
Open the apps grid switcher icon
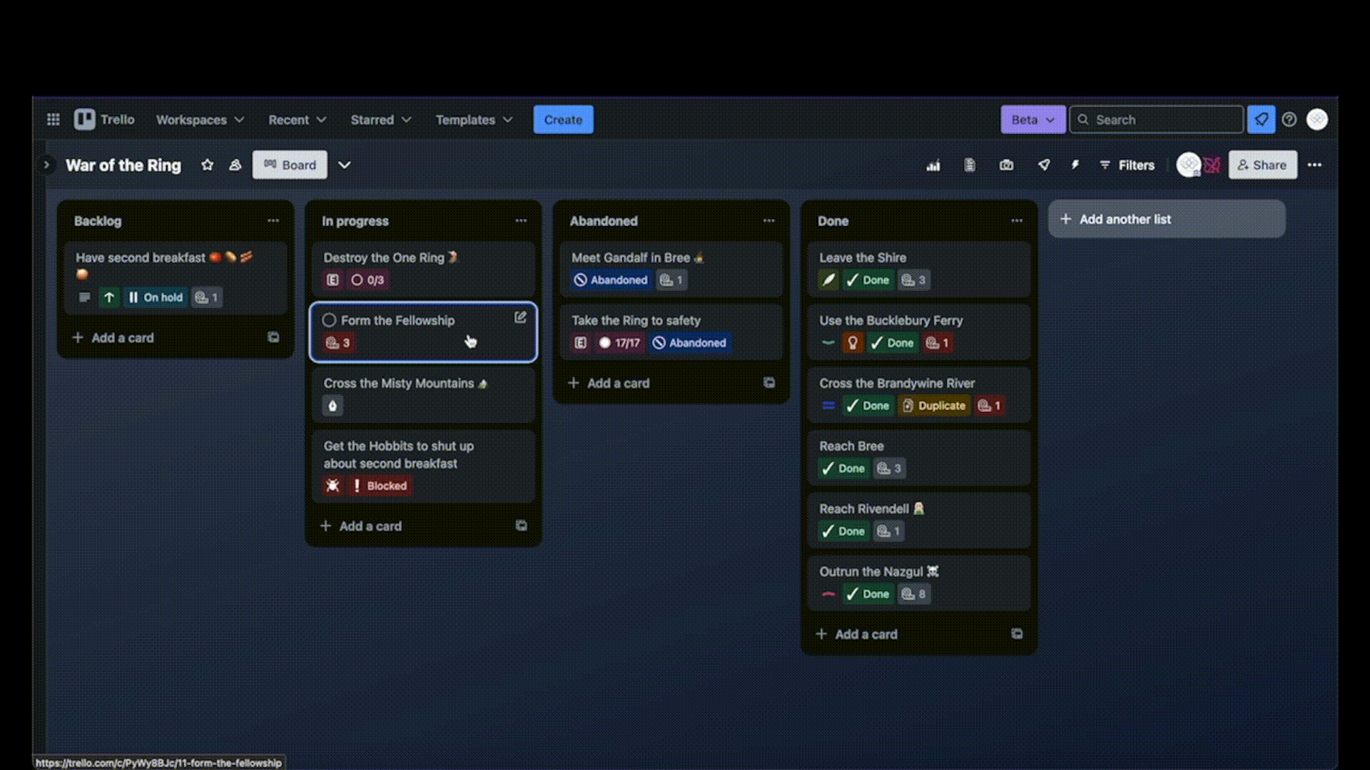(x=53, y=120)
